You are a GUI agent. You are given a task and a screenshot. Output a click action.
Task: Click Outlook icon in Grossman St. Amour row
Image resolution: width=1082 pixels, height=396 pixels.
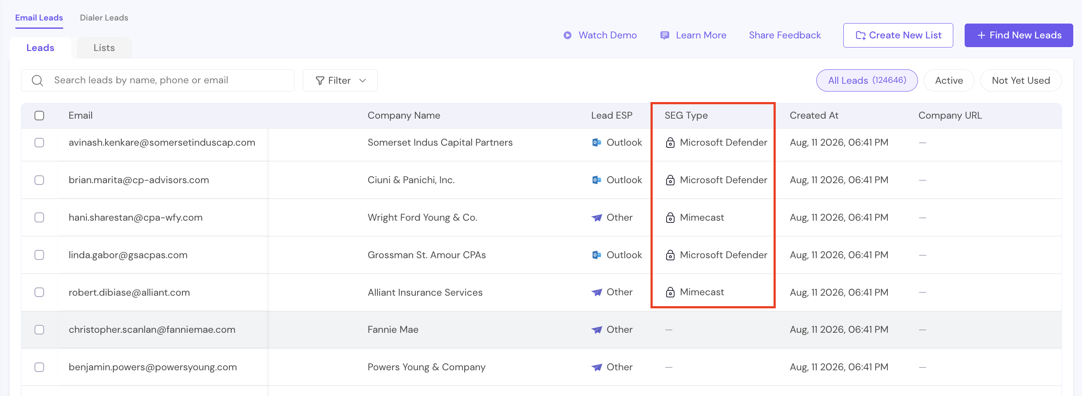(x=596, y=255)
